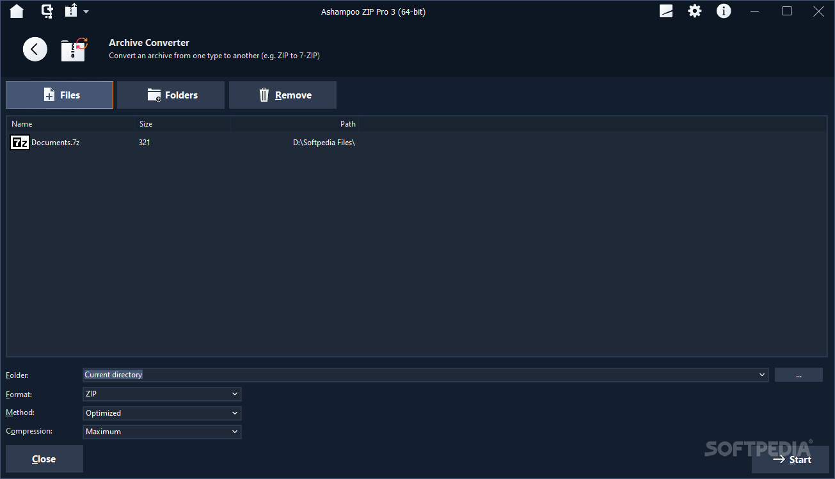This screenshot has width=835, height=479.
Task: Open the skin/theme switch icon
Action: pyautogui.click(x=666, y=11)
